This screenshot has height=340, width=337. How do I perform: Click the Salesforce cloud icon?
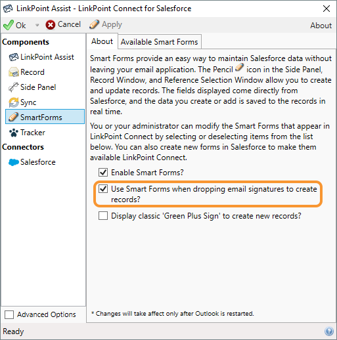coord(14,162)
